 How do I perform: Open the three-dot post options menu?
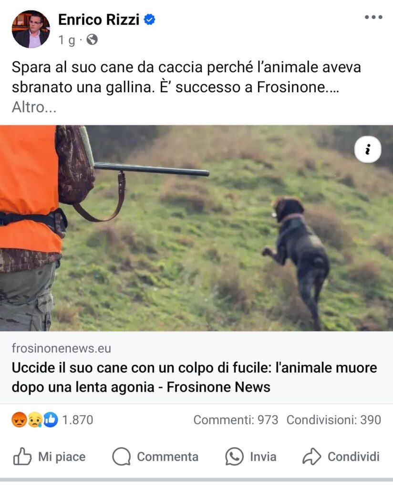(x=373, y=17)
